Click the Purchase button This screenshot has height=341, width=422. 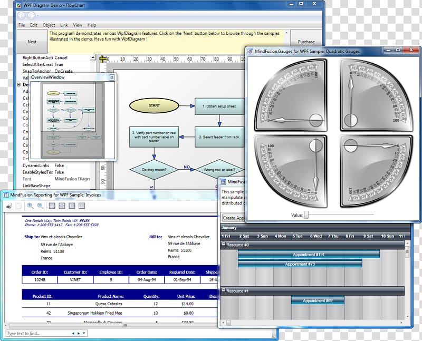pos(306,42)
